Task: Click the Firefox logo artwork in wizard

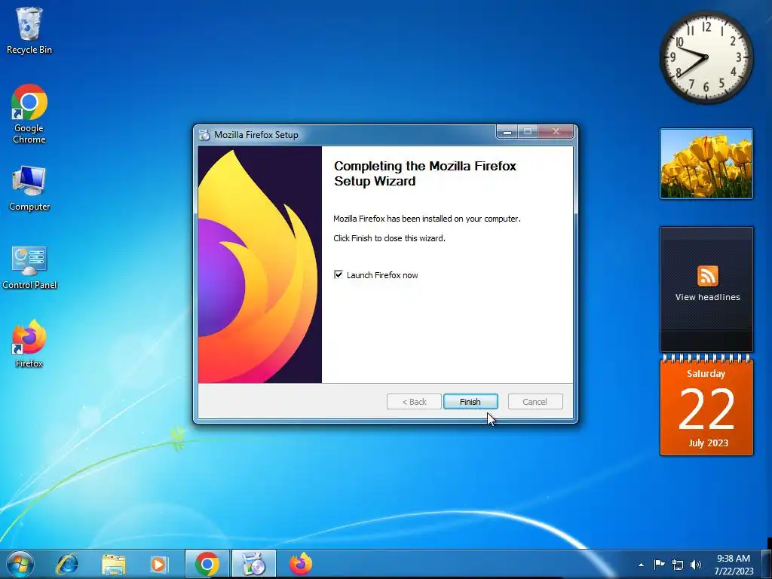Action: (259, 265)
